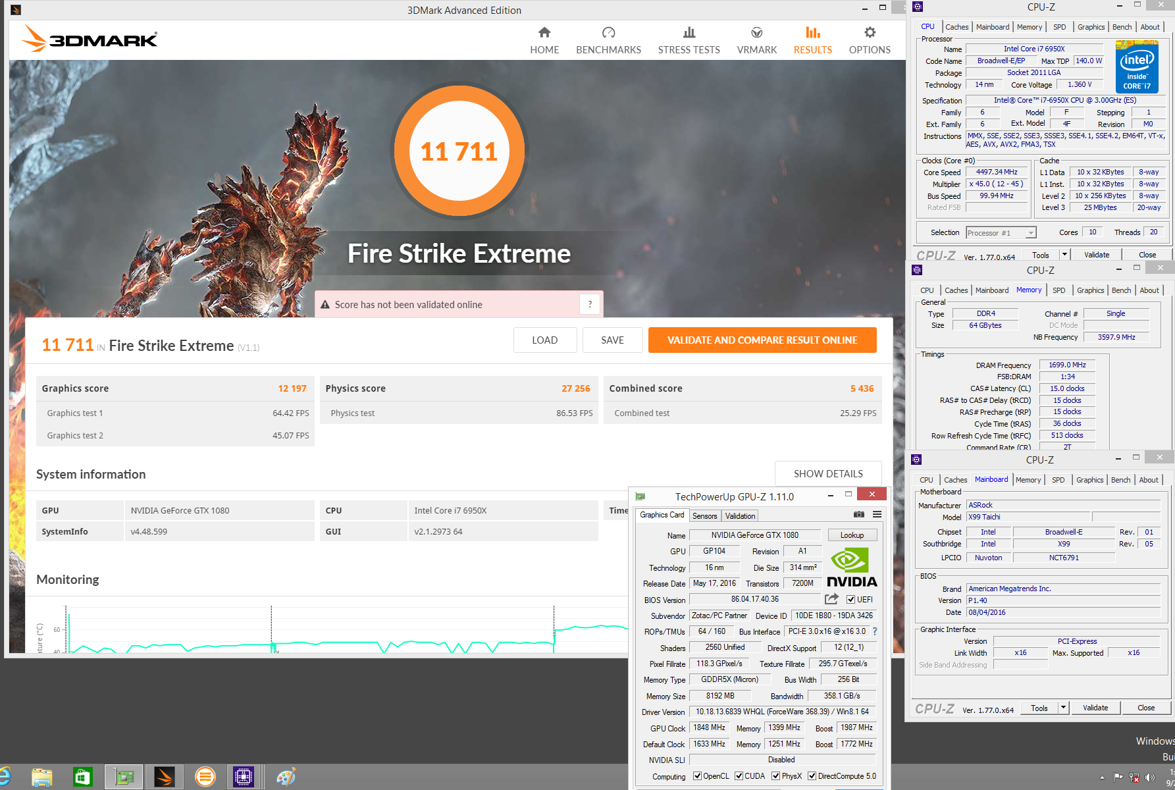Click the GPU-Z BIOS export share icon
The height and width of the screenshot is (790, 1175).
coord(831,599)
